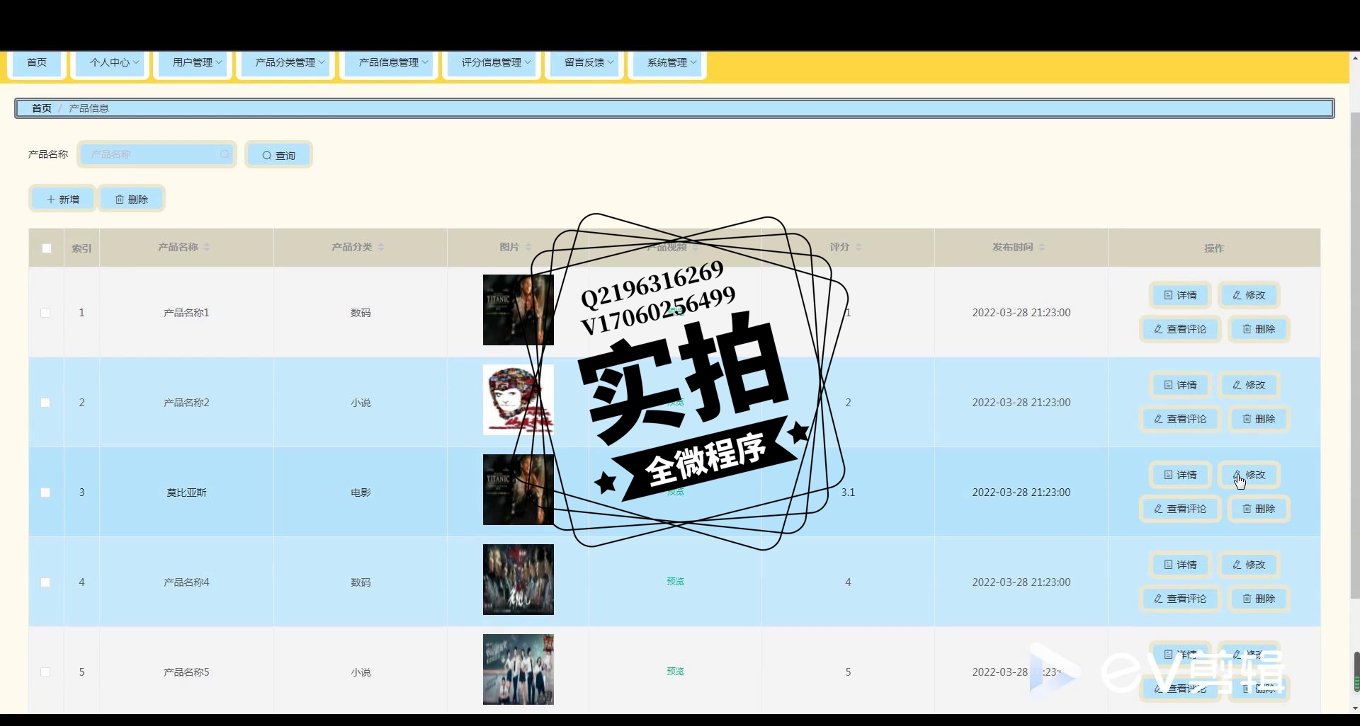Open 详情 for 产品名称4
Image resolution: width=1360 pixels, height=726 pixels.
point(1180,565)
